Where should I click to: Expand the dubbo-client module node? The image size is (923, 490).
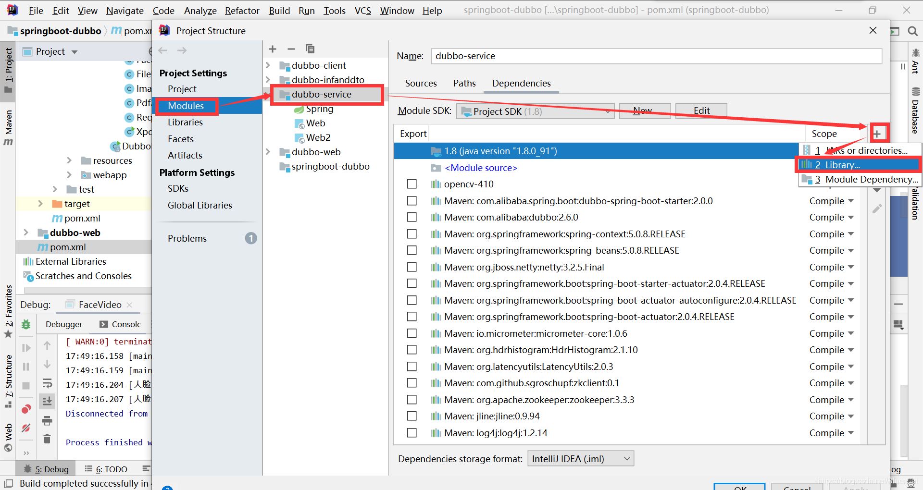pos(268,65)
